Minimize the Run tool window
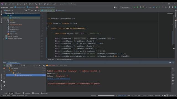Screen dimensions: 177x99 (x=173, y=62)
